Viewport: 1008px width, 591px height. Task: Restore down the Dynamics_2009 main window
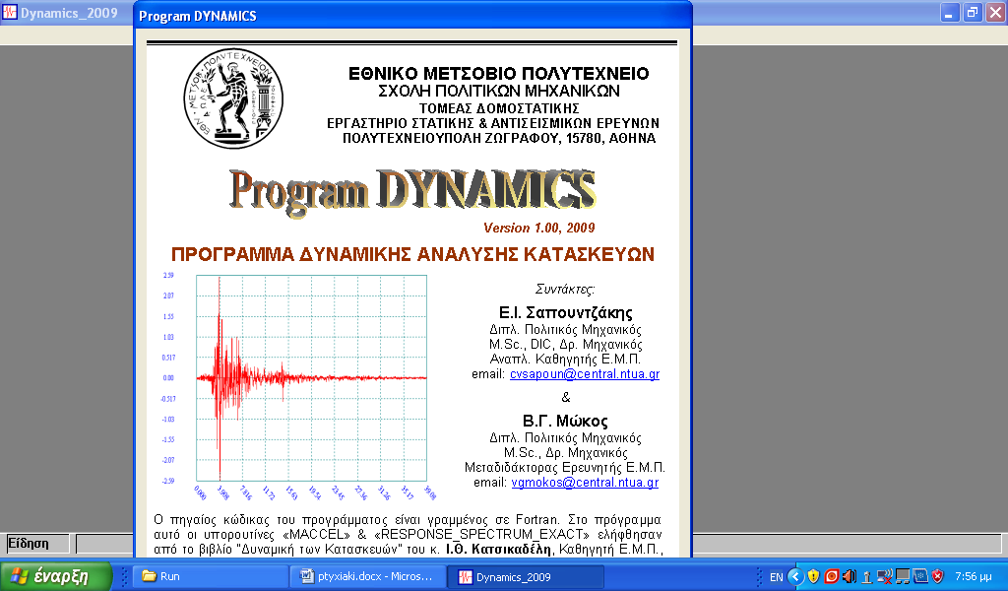coord(972,13)
